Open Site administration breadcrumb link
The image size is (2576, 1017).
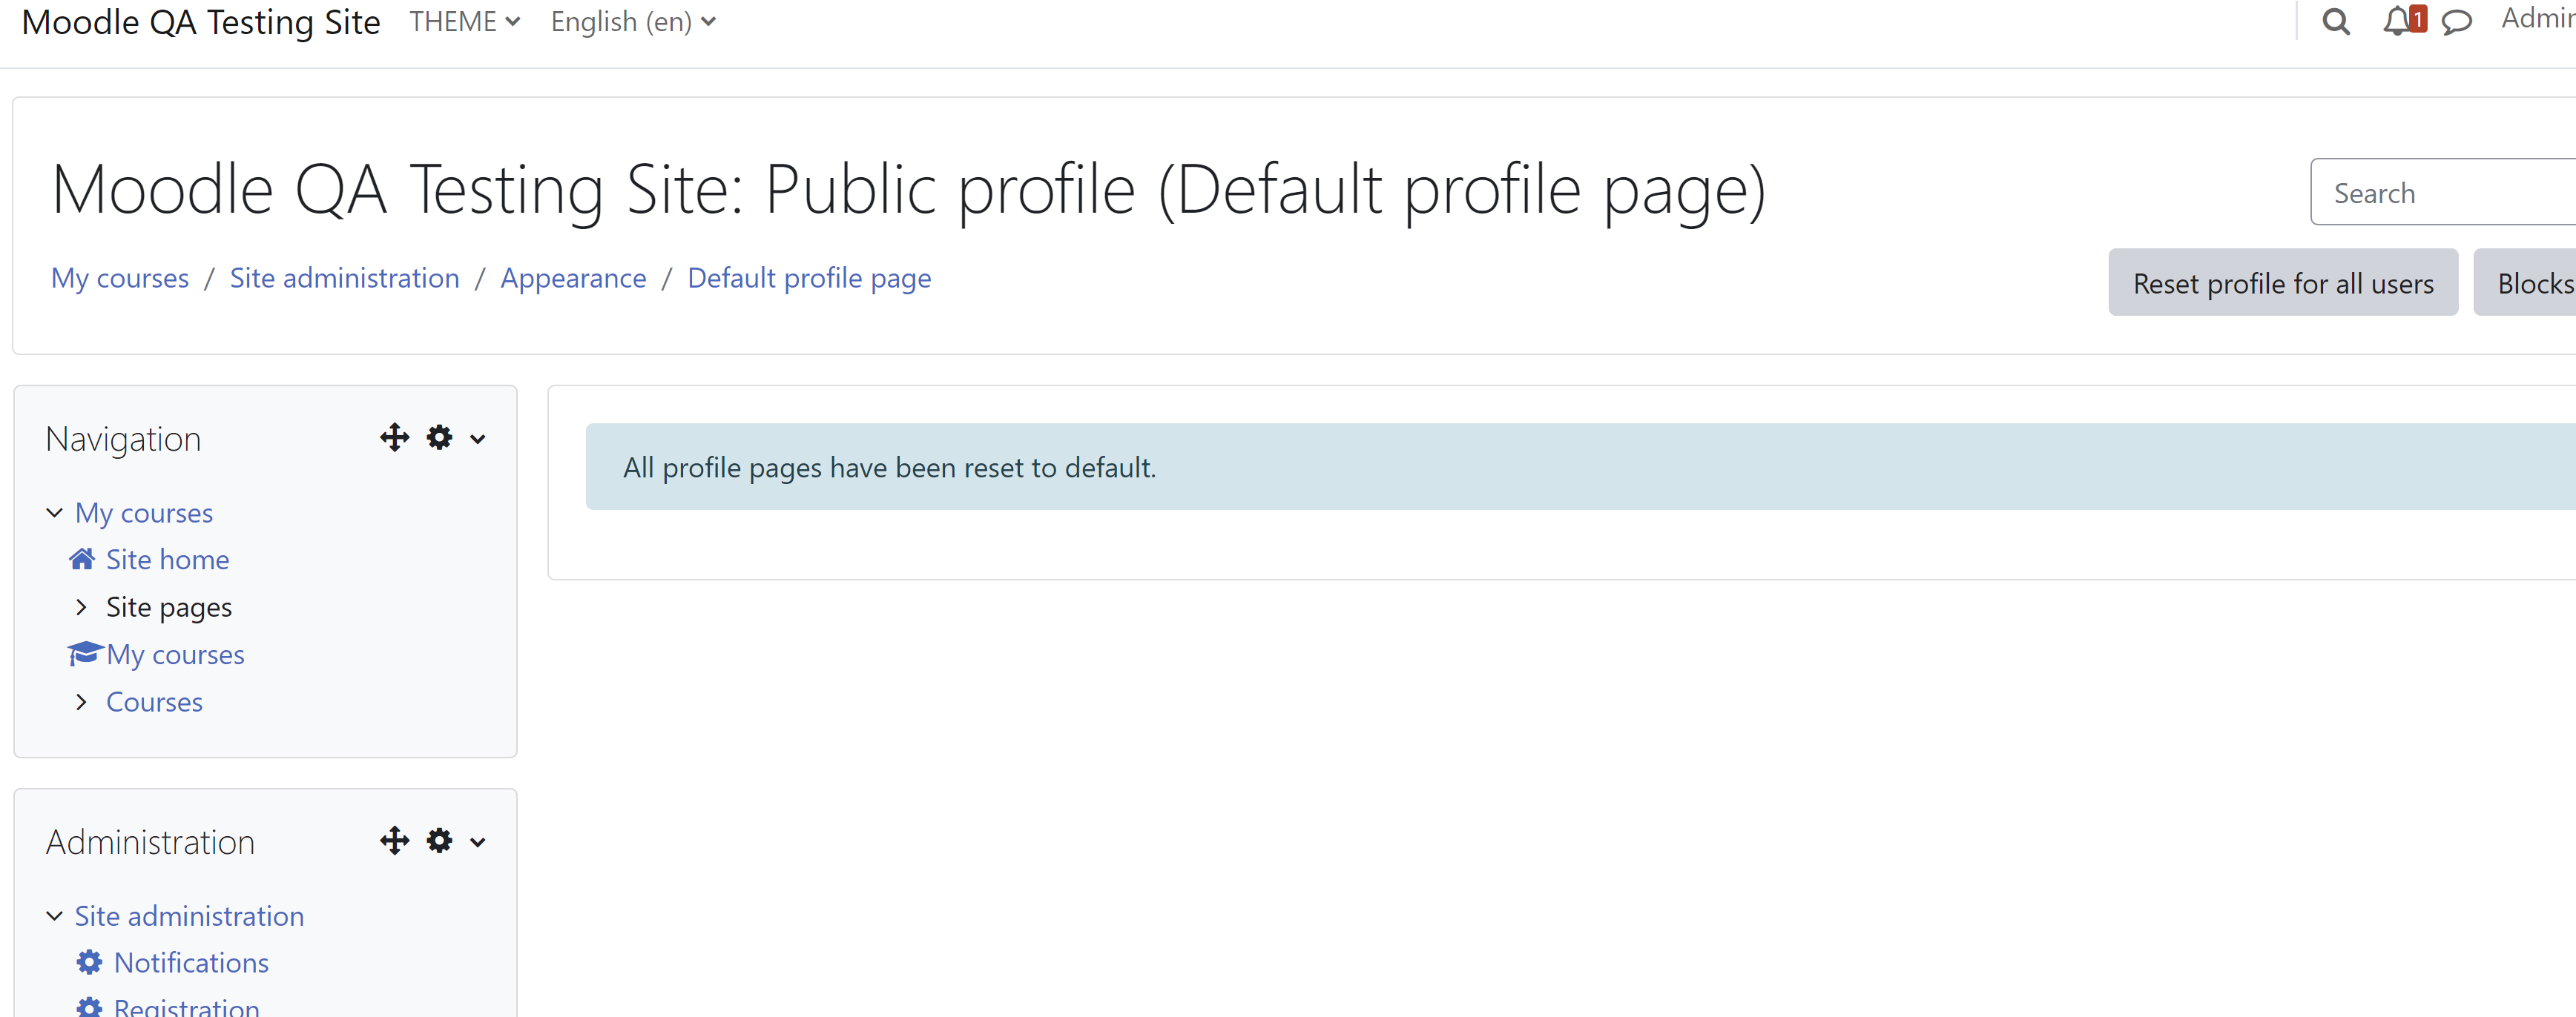[x=345, y=278]
